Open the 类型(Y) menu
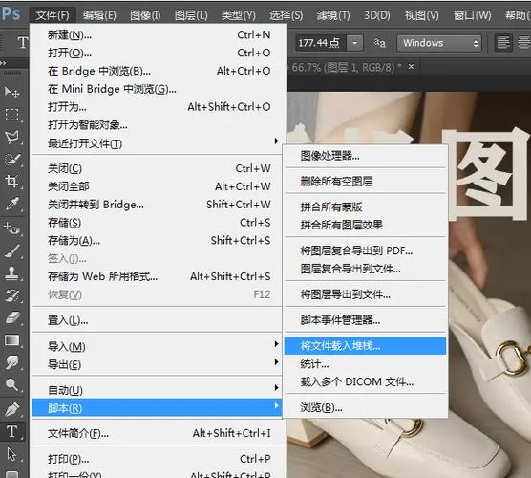Screen dimensions: 531x478 pyautogui.click(x=239, y=15)
